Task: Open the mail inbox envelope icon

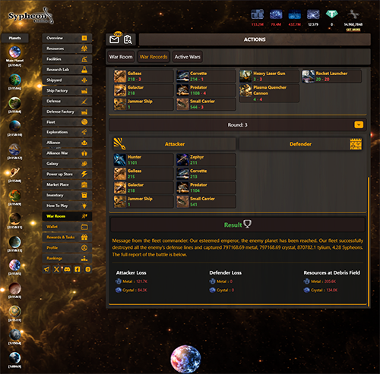Action: tap(114, 39)
